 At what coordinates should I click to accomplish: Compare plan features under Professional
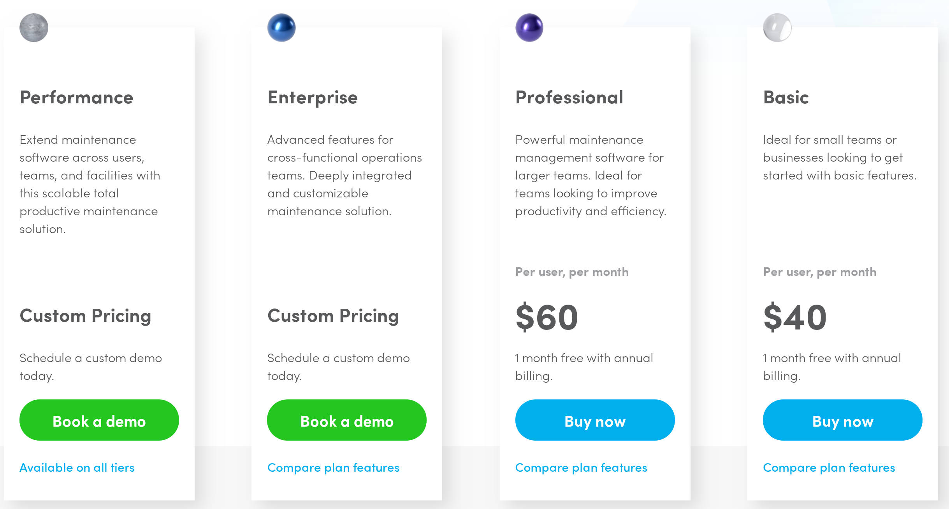tap(581, 467)
